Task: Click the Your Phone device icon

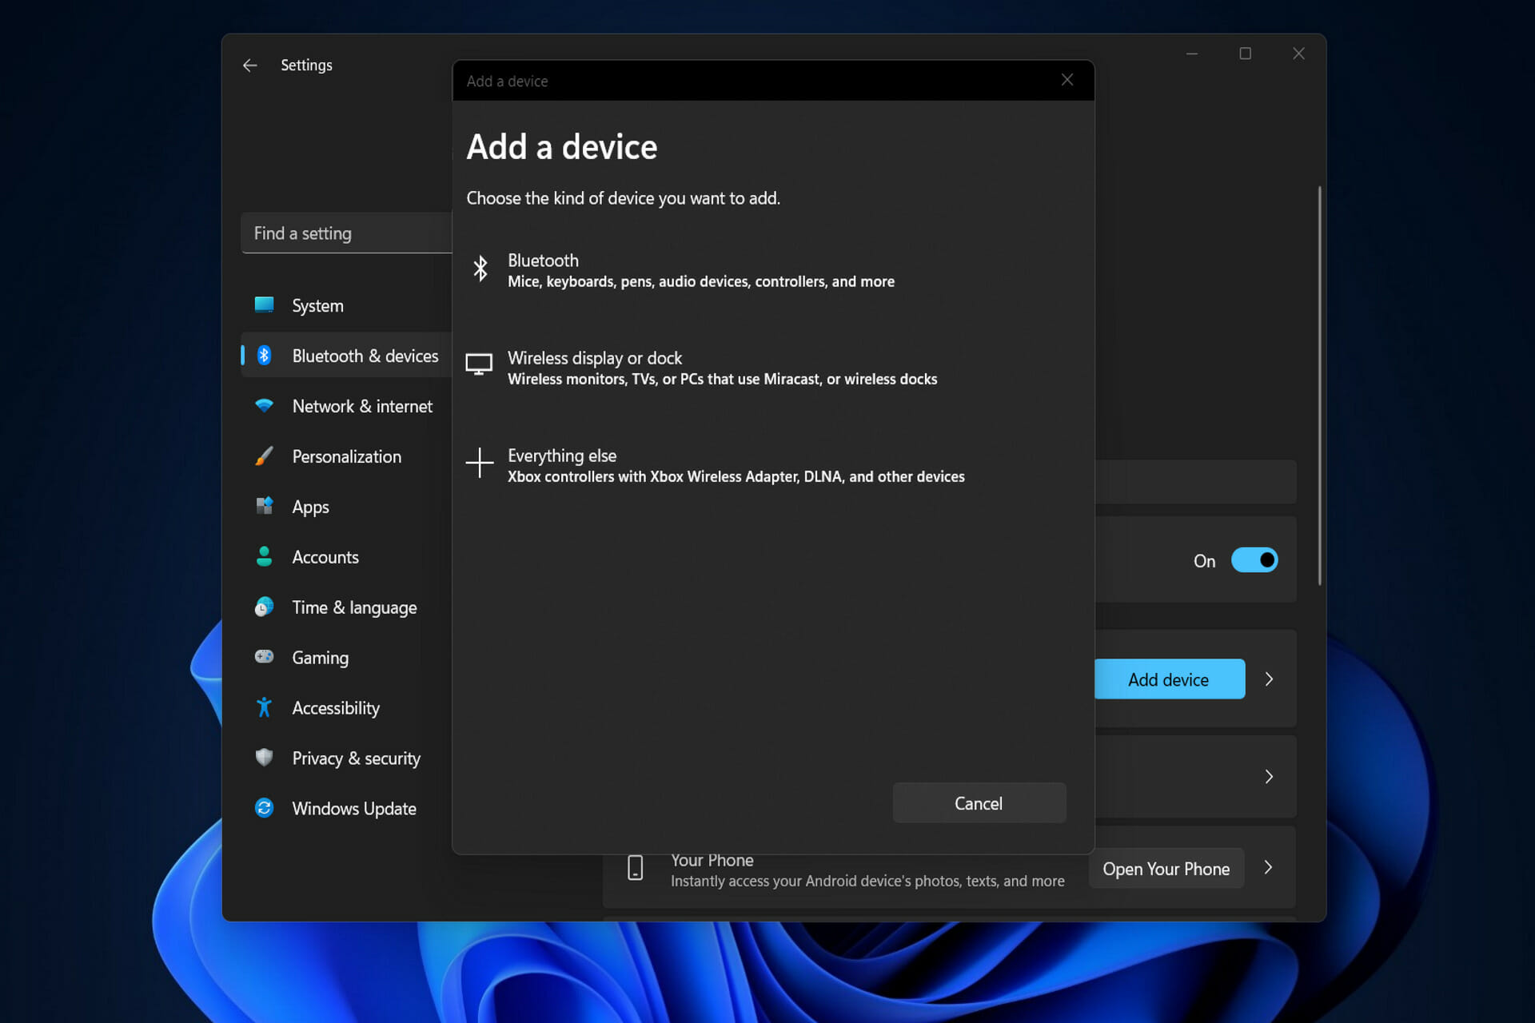Action: coord(636,868)
